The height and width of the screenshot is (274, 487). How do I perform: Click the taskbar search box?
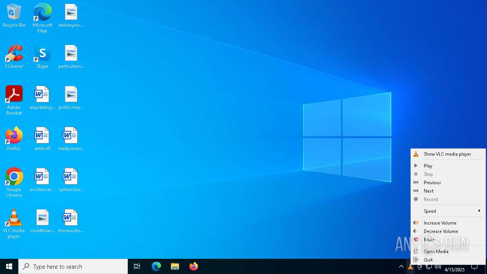pyautogui.click(x=73, y=266)
